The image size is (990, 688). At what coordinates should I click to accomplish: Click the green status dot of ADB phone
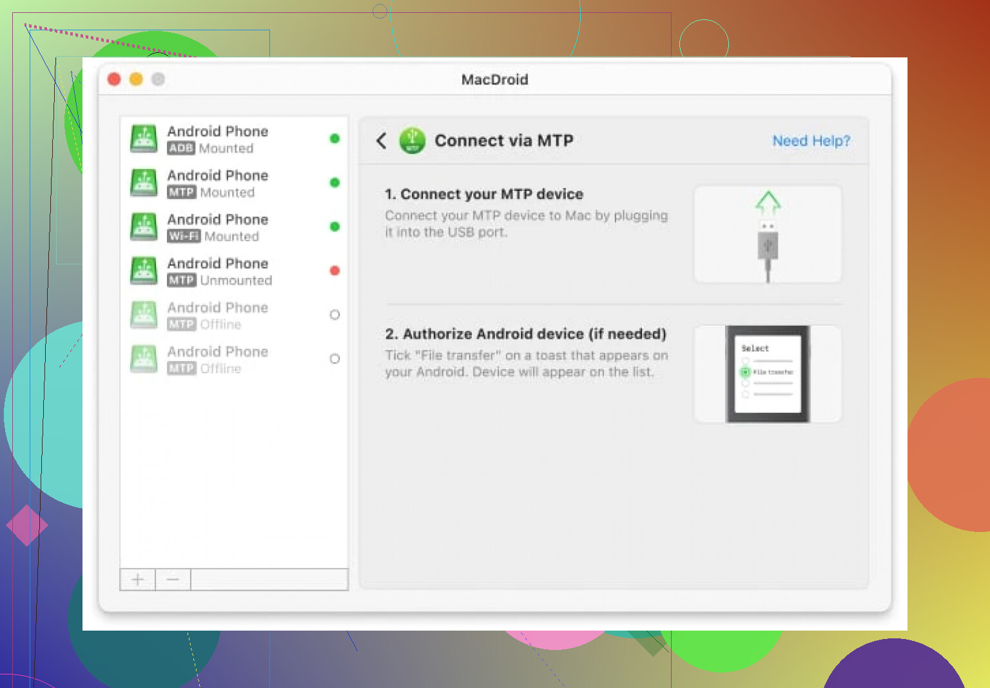335,139
